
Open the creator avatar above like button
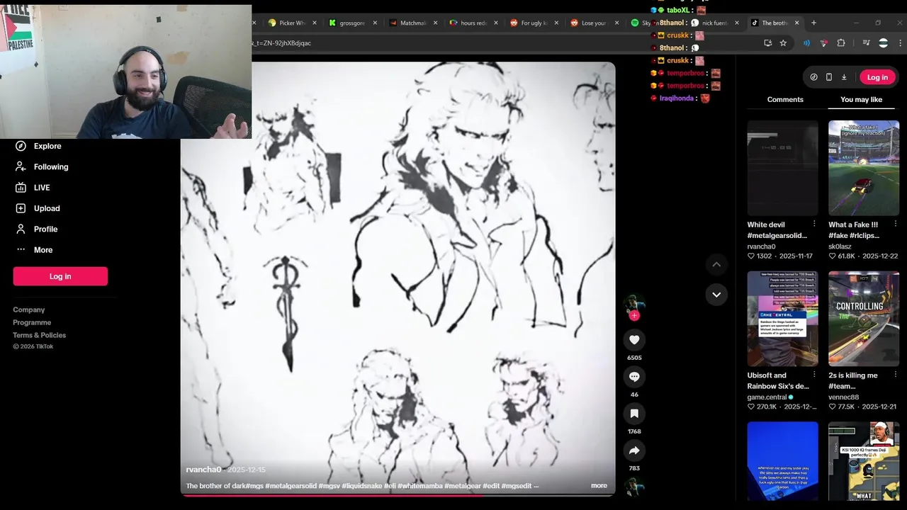tap(634, 305)
